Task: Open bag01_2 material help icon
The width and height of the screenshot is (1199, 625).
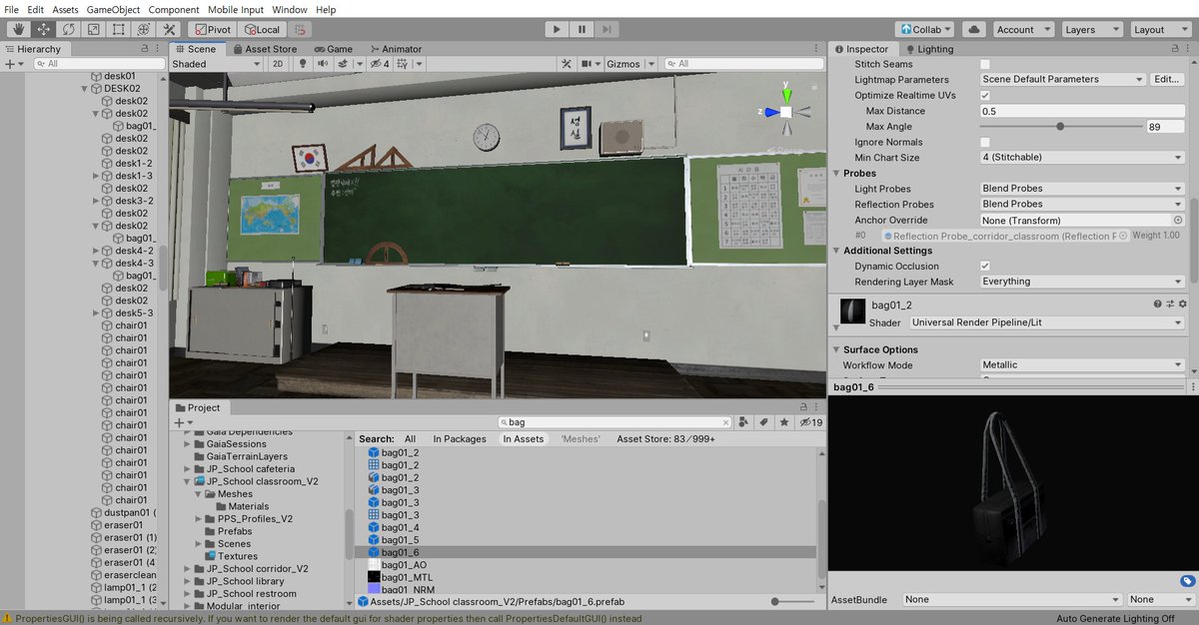Action: tap(1157, 305)
